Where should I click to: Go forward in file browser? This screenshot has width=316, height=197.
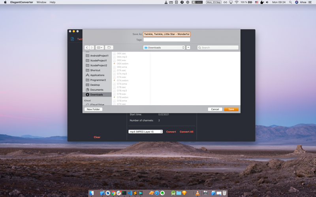[92, 48]
